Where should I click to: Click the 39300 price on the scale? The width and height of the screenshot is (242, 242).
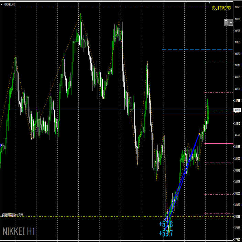pyautogui.click(x=238, y=19)
